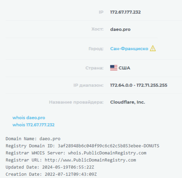Open the whois daeo.pro link
The image size is (182, 178).
click(29, 118)
